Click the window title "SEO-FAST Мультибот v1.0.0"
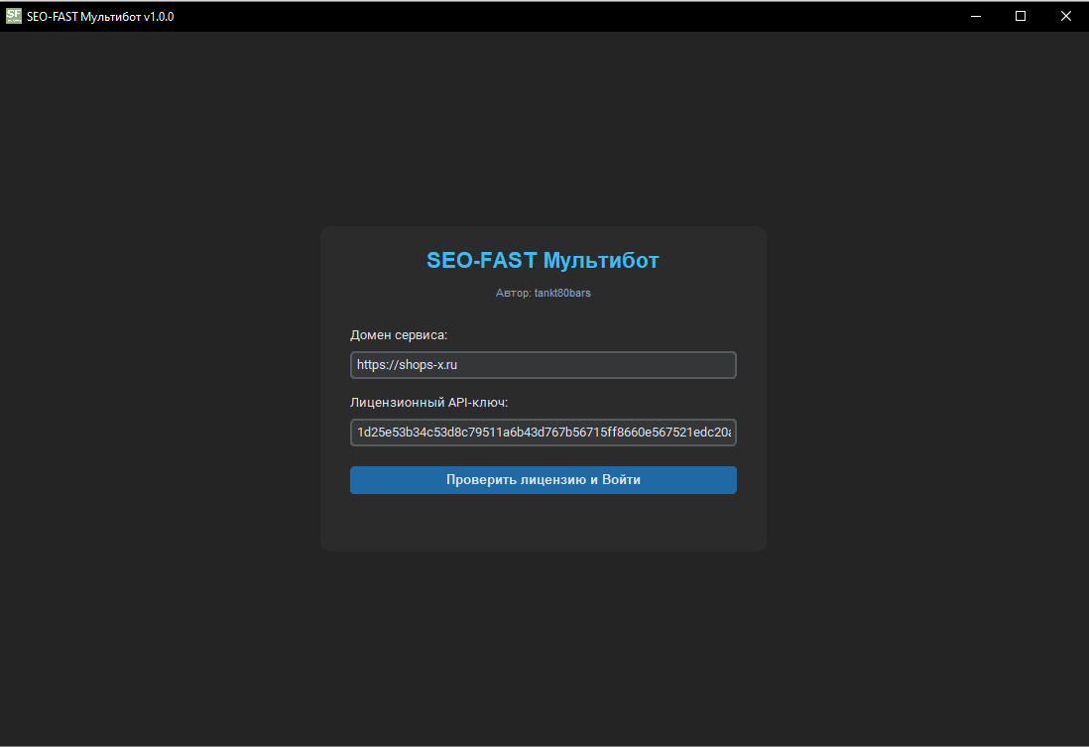Image resolution: width=1089 pixels, height=747 pixels. (100, 17)
